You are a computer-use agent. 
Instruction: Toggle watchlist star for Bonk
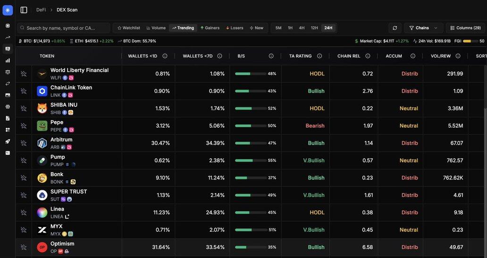tap(24, 178)
